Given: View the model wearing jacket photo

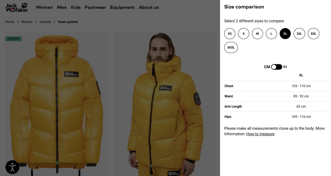Looking at the screenshot, I should point(165,105).
